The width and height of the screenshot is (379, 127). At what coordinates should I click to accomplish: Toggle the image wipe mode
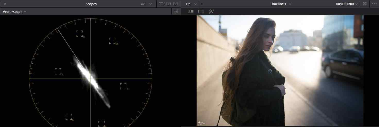[x=191, y=12]
